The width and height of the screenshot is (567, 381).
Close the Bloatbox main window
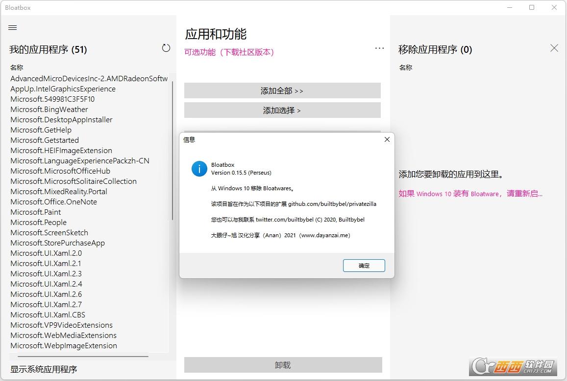[554, 7]
